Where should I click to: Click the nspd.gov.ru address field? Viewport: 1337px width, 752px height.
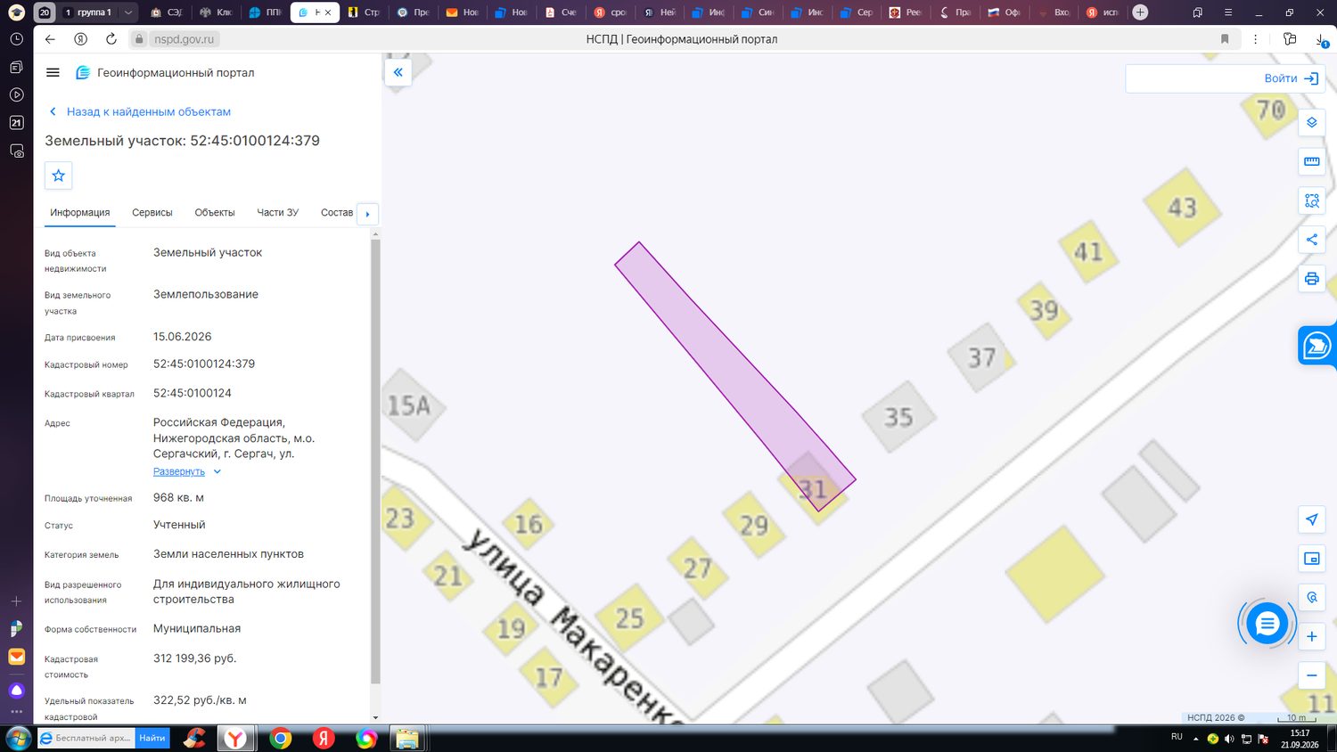pos(185,39)
